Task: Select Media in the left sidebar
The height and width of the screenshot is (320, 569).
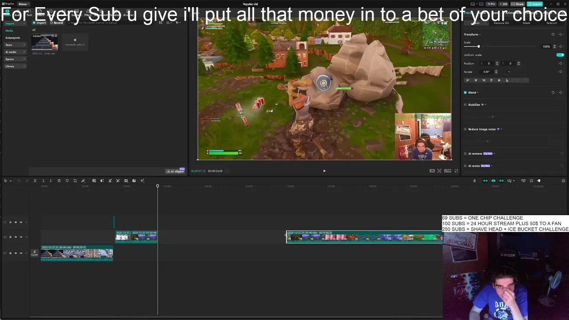Action: click(9, 31)
